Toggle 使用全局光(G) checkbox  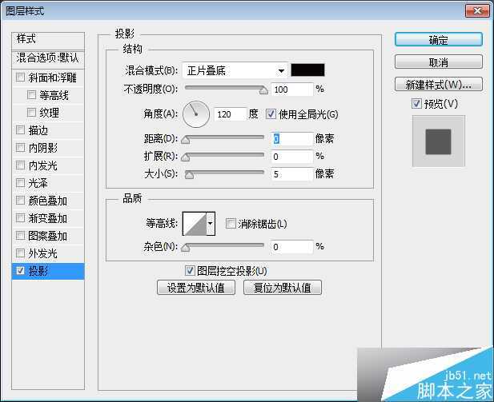click(271, 113)
